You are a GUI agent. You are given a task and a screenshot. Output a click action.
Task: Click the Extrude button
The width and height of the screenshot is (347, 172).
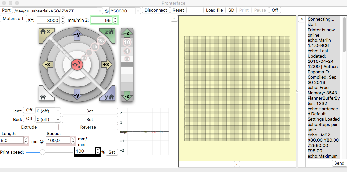click(x=29, y=127)
